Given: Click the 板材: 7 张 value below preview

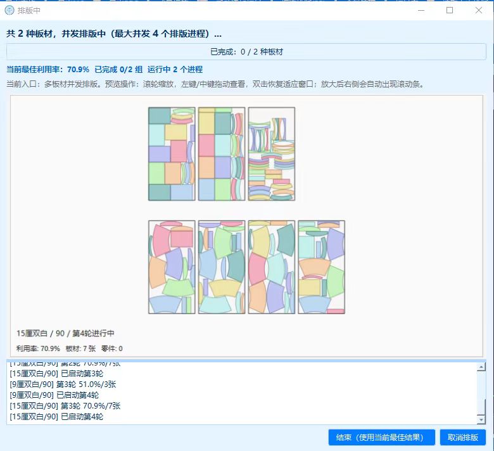Looking at the screenshot, I should coord(80,348).
